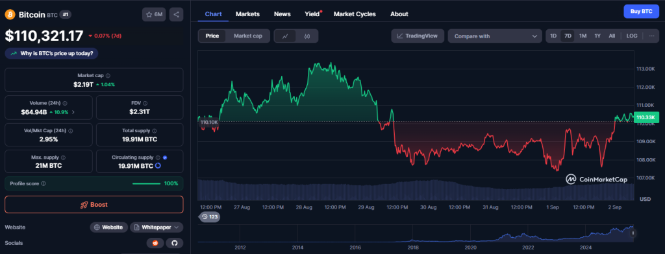This screenshot has height=254, width=665.
Task: Open the more options ellipsis on chart
Action: click(x=651, y=36)
